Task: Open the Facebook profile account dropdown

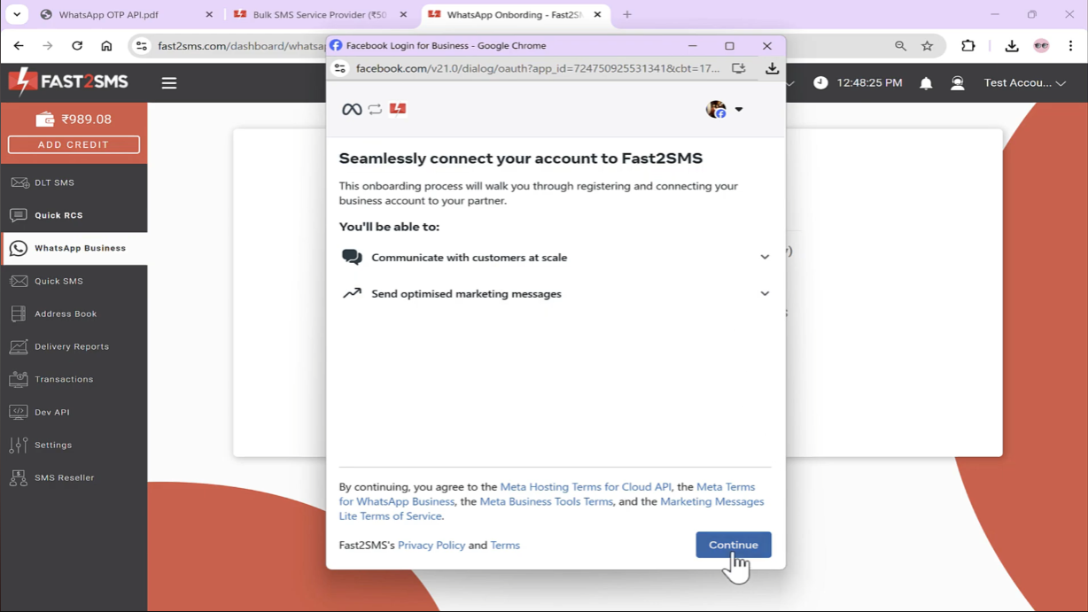Action: coord(725,109)
